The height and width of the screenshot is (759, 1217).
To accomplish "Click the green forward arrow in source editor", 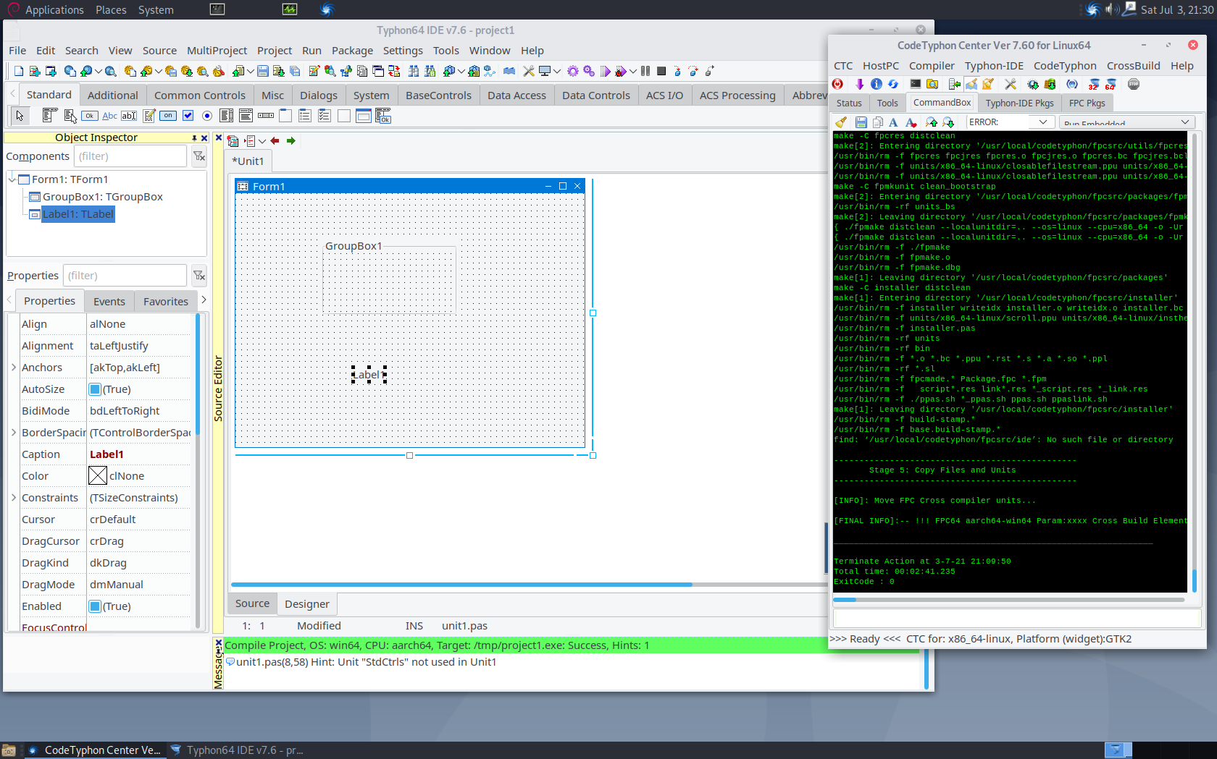I will (x=291, y=141).
